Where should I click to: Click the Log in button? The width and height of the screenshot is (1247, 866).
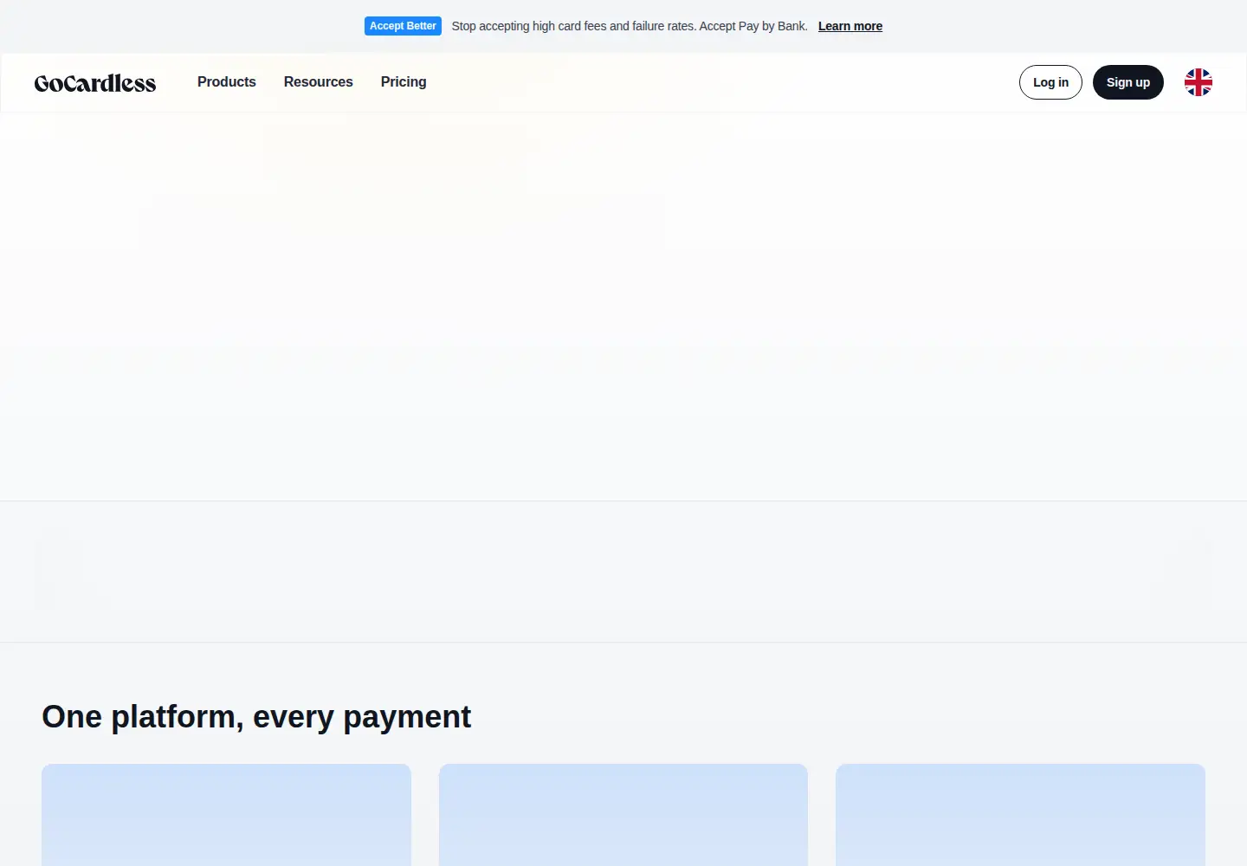(x=1050, y=82)
